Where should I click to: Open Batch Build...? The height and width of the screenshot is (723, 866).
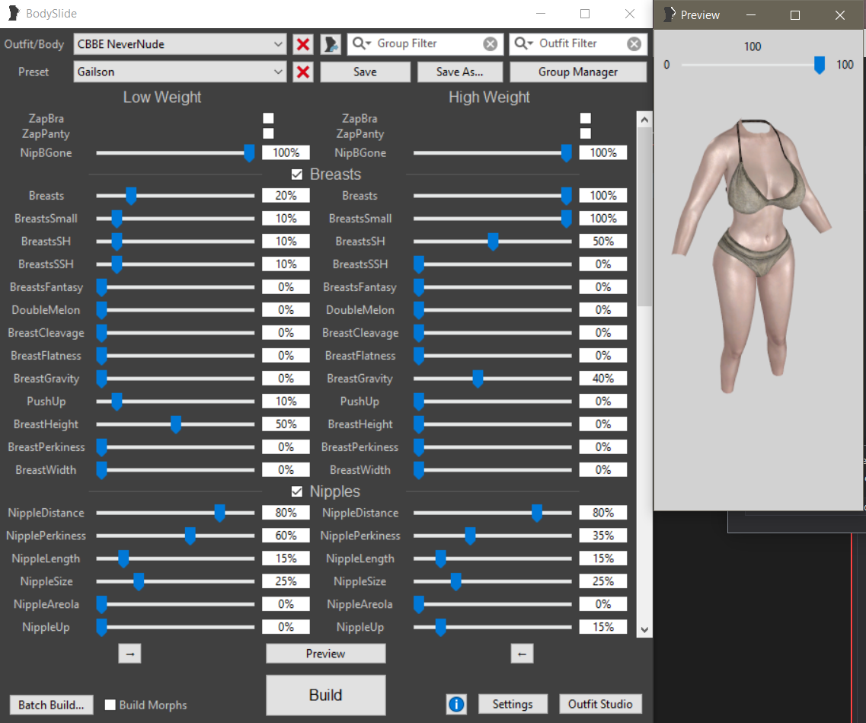pos(51,705)
